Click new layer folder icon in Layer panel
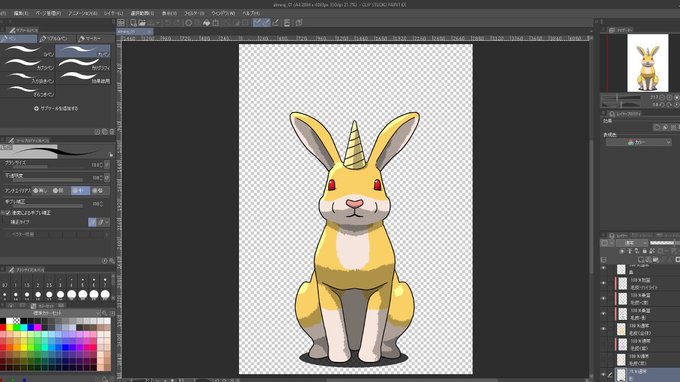 click(x=656, y=259)
